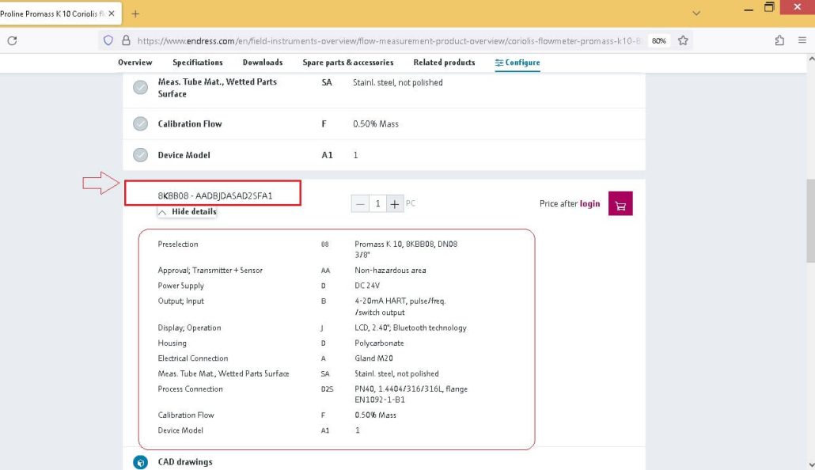The width and height of the screenshot is (815, 470).
Task: Bookmark this page with the star icon
Action: tap(683, 40)
